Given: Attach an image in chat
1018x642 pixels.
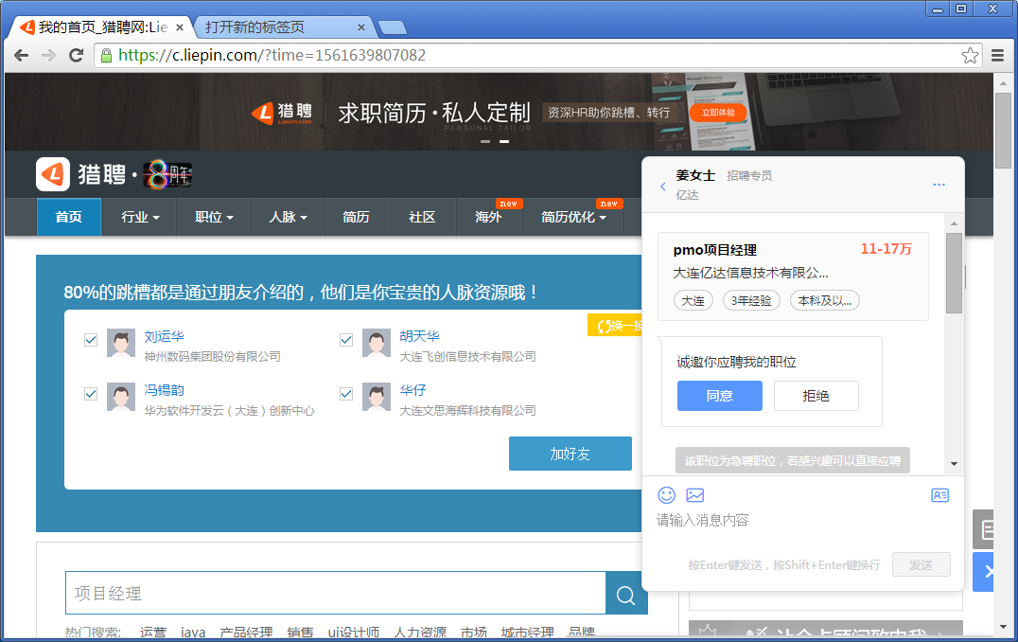Looking at the screenshot, I should (x=694, y=495).
